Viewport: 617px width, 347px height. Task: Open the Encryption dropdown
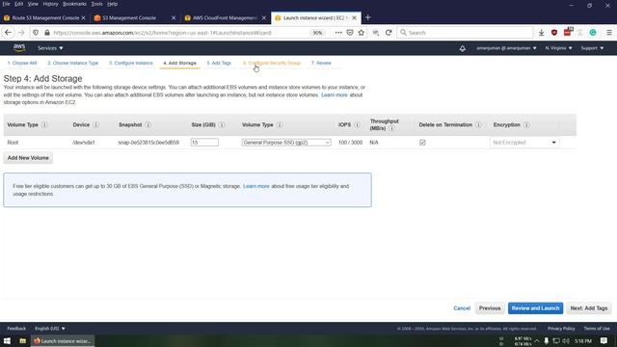coord(524,143)
